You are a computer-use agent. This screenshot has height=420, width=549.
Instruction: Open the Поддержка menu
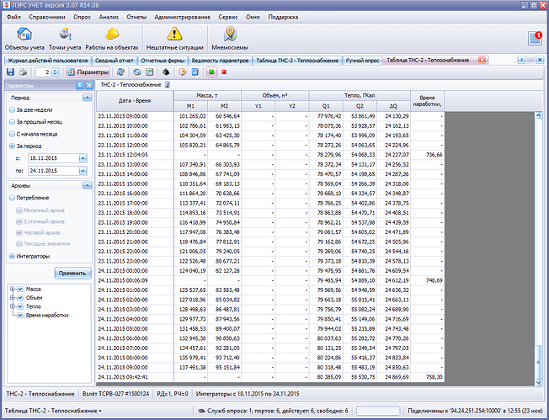click(283, 17)
